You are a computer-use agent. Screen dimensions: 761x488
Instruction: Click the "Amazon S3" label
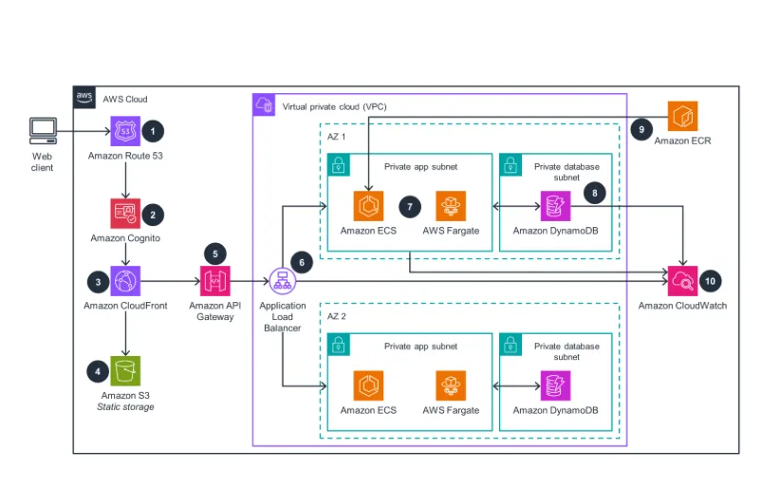(125, 396)
